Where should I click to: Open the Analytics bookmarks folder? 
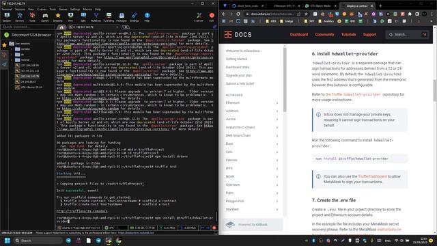tap(326, 21)
